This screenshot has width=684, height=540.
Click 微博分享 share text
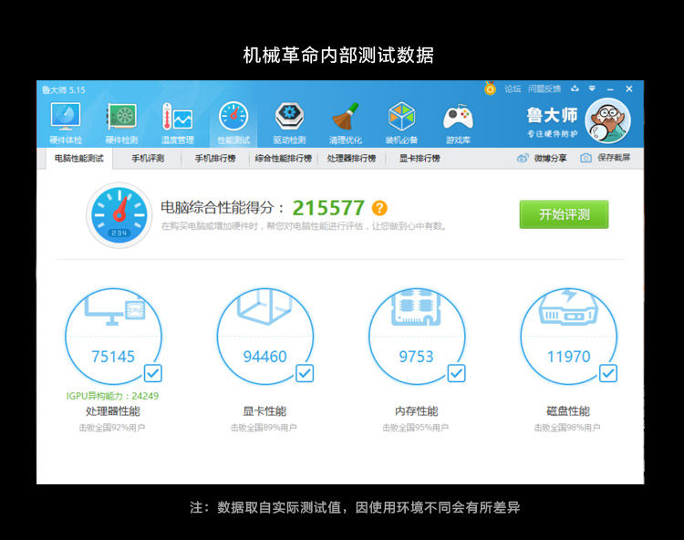click(x=551, y=158)
